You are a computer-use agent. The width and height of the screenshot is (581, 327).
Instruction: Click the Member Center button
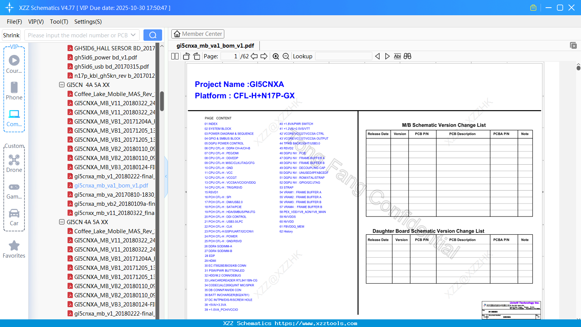pos(198,34)
